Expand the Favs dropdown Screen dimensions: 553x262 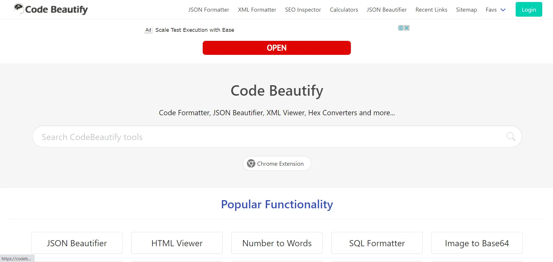(496, 10)
